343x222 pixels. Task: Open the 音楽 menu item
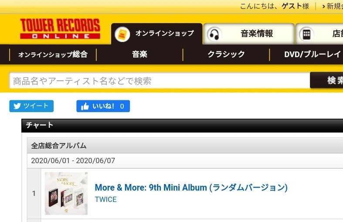coord(139,54)
